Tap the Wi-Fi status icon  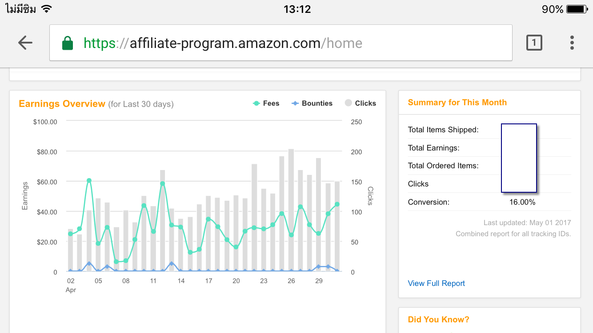click(x=46, y=8)
